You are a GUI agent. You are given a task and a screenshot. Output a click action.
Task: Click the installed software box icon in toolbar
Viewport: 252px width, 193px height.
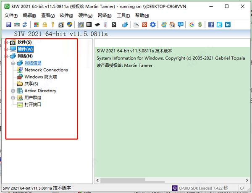point(61,25)
